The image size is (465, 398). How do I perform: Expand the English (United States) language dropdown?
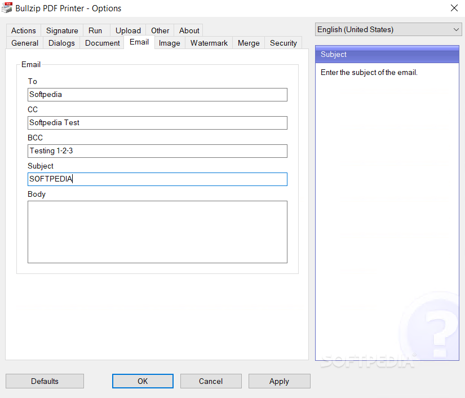[388, 29]
